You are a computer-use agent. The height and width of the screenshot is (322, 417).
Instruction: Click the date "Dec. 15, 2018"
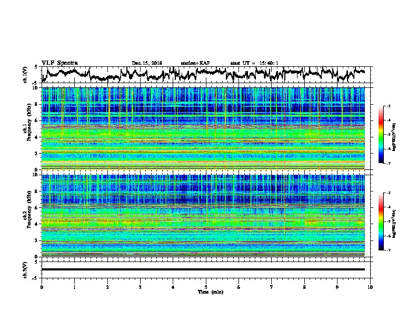147,63
